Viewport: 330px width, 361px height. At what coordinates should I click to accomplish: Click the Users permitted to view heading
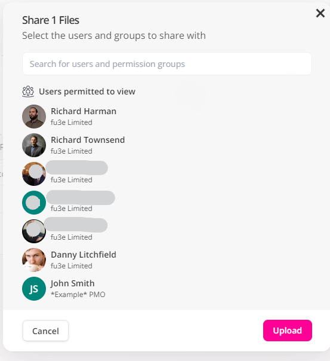click(87, 91)
